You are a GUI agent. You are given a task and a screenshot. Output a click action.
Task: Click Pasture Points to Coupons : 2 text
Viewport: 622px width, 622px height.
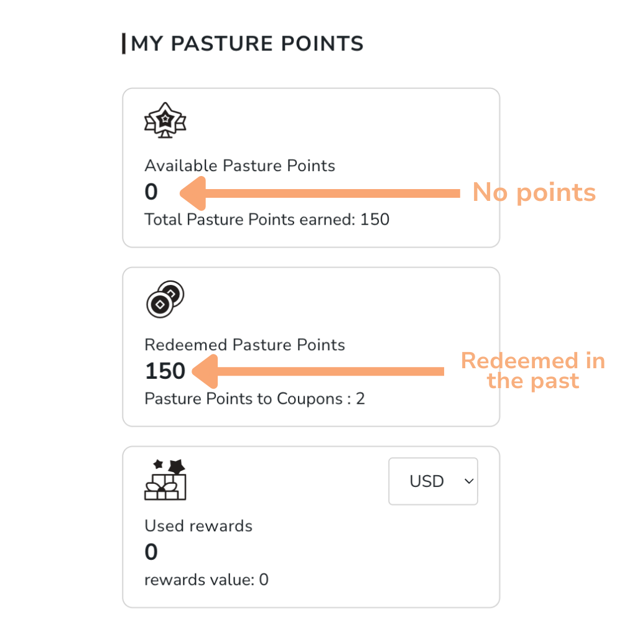254,398
